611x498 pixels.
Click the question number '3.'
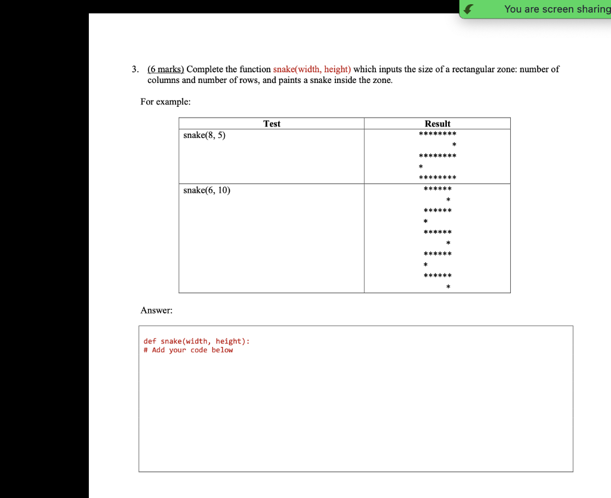135,69
